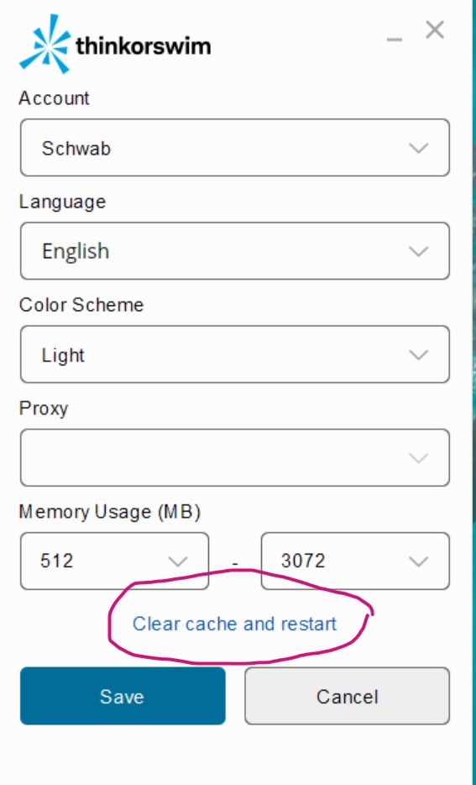Click the chevron arrow in Account field
This screenshot has height=785, width=476.
419,148
